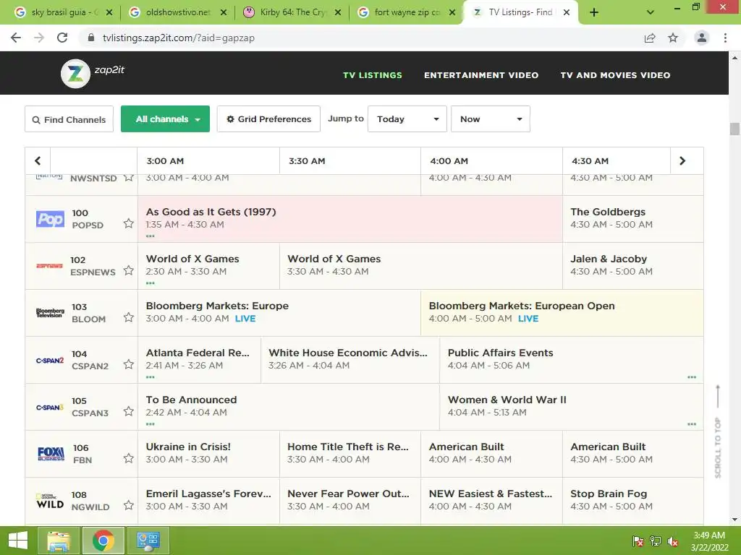Show previous time slots arrow
Screen dimensions: 741x555
pyautogui.click(x=38, y=161)
